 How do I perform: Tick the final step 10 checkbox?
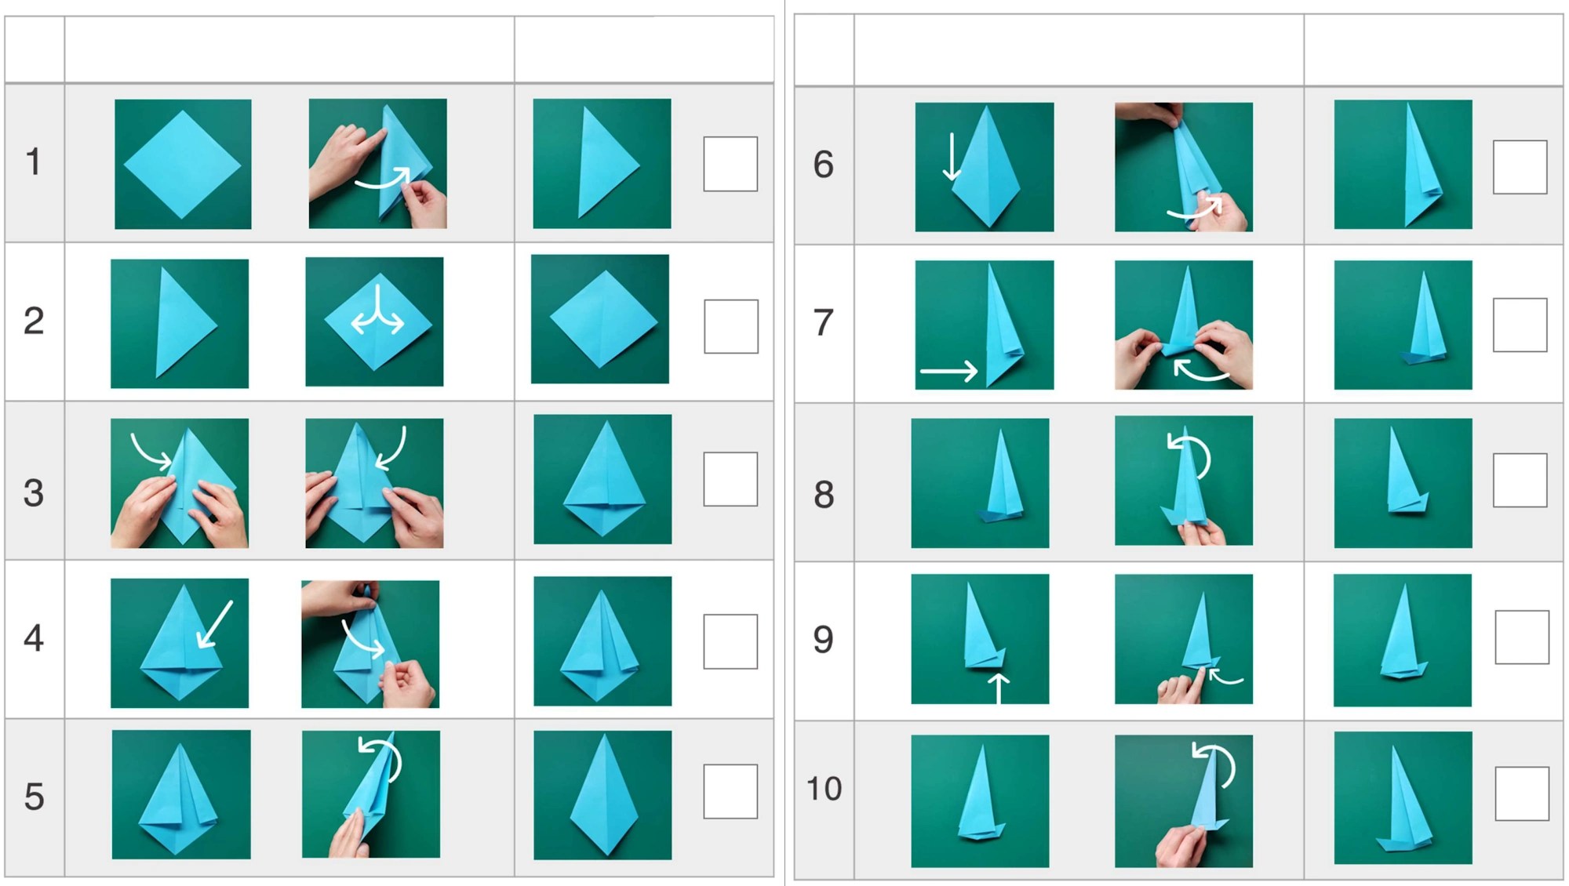pyautogui.click(x=1522, y=793)
